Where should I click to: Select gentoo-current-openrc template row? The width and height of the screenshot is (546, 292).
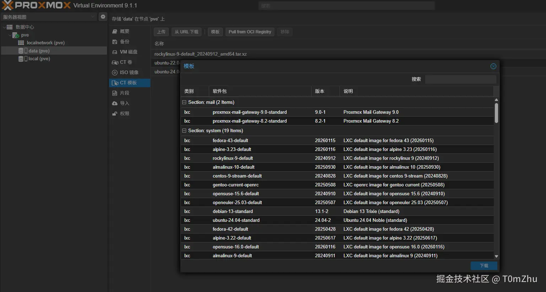(x=337, y=185)
